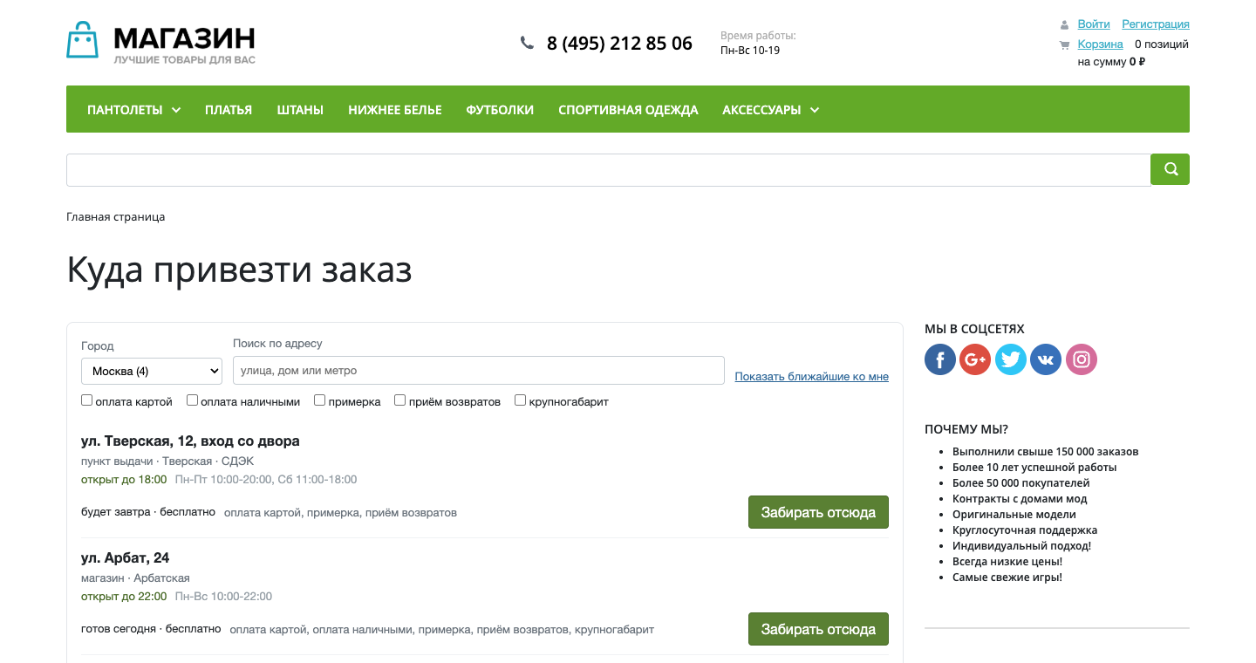The height and width of the screenshot is (663, 1256).
Task: Open the Twitter social icon
Action: [x=1010, y=359]
